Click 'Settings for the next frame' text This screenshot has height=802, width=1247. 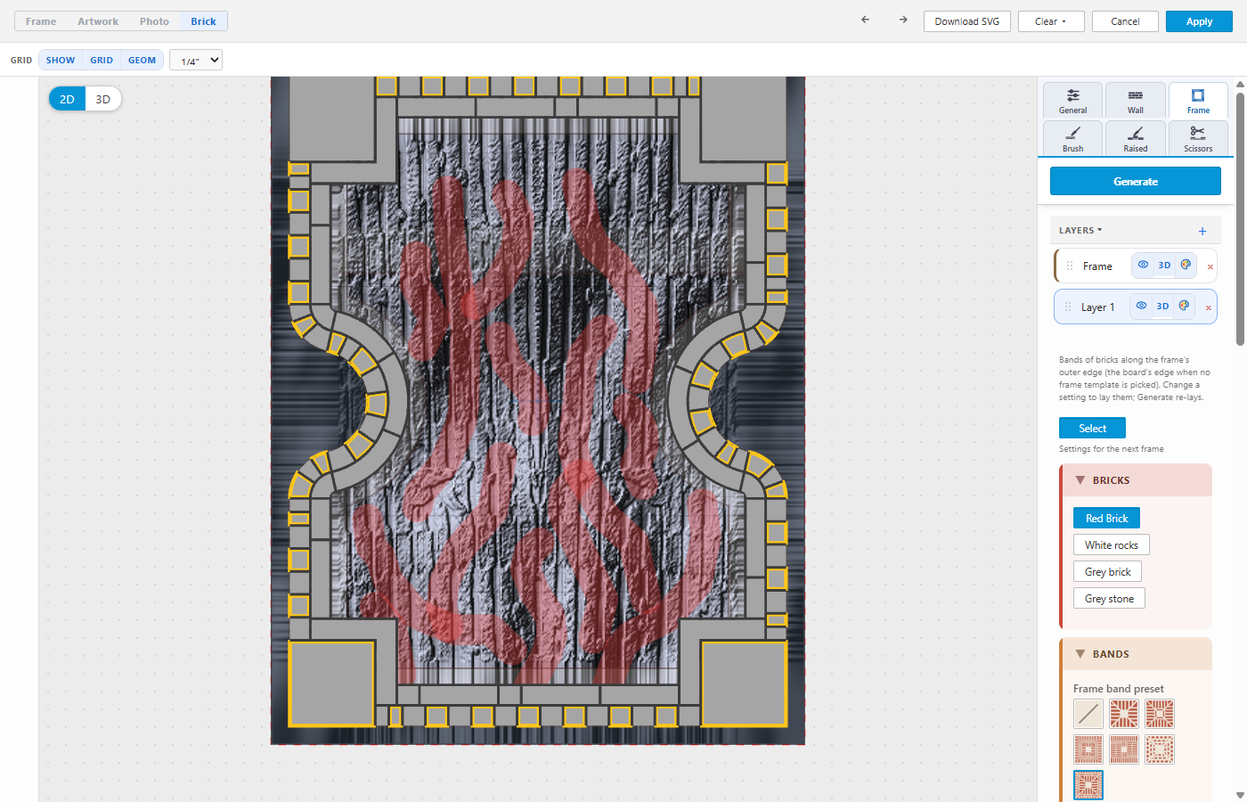pyautogui.click(x=1112, y=449)
